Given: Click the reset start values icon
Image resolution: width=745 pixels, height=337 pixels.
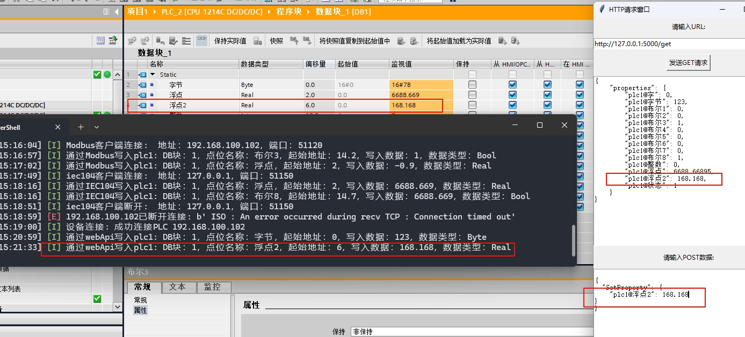Looking at the screenshot, I should [160, 41].
